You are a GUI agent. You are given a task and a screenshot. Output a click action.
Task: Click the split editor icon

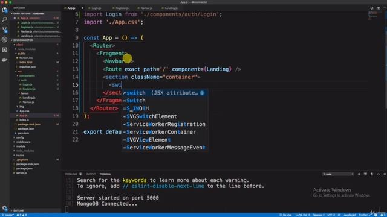point(378,8)
